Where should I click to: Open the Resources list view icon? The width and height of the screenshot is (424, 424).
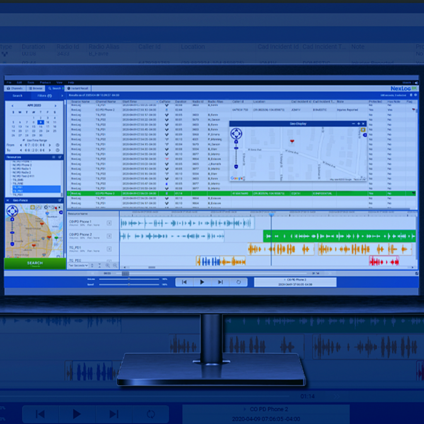click(53, 157)
